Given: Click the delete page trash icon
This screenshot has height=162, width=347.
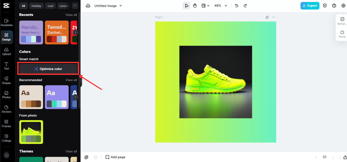Looking at the screenshot, I should (x=95, y=157).
